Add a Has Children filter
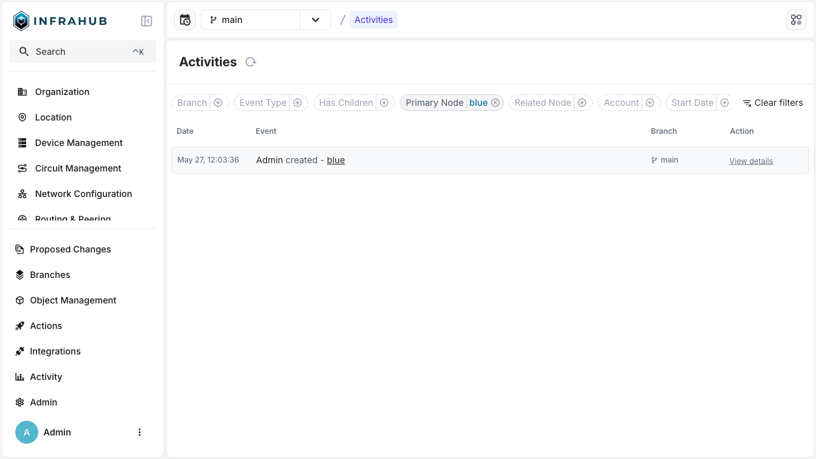The height and width of the screenshot is (459, 816). click(x=384, y=102)
